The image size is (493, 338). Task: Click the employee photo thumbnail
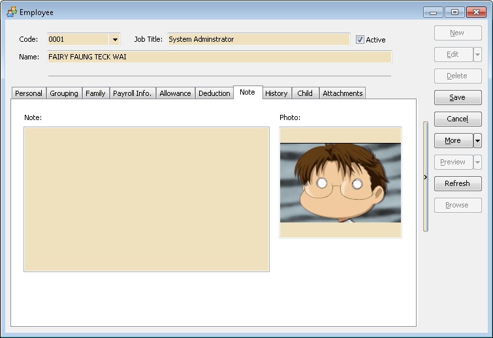click(x=340, y=182)
